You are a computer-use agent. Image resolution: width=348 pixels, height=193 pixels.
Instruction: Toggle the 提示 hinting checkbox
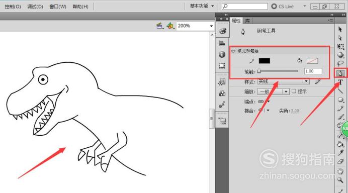[294, 91]
